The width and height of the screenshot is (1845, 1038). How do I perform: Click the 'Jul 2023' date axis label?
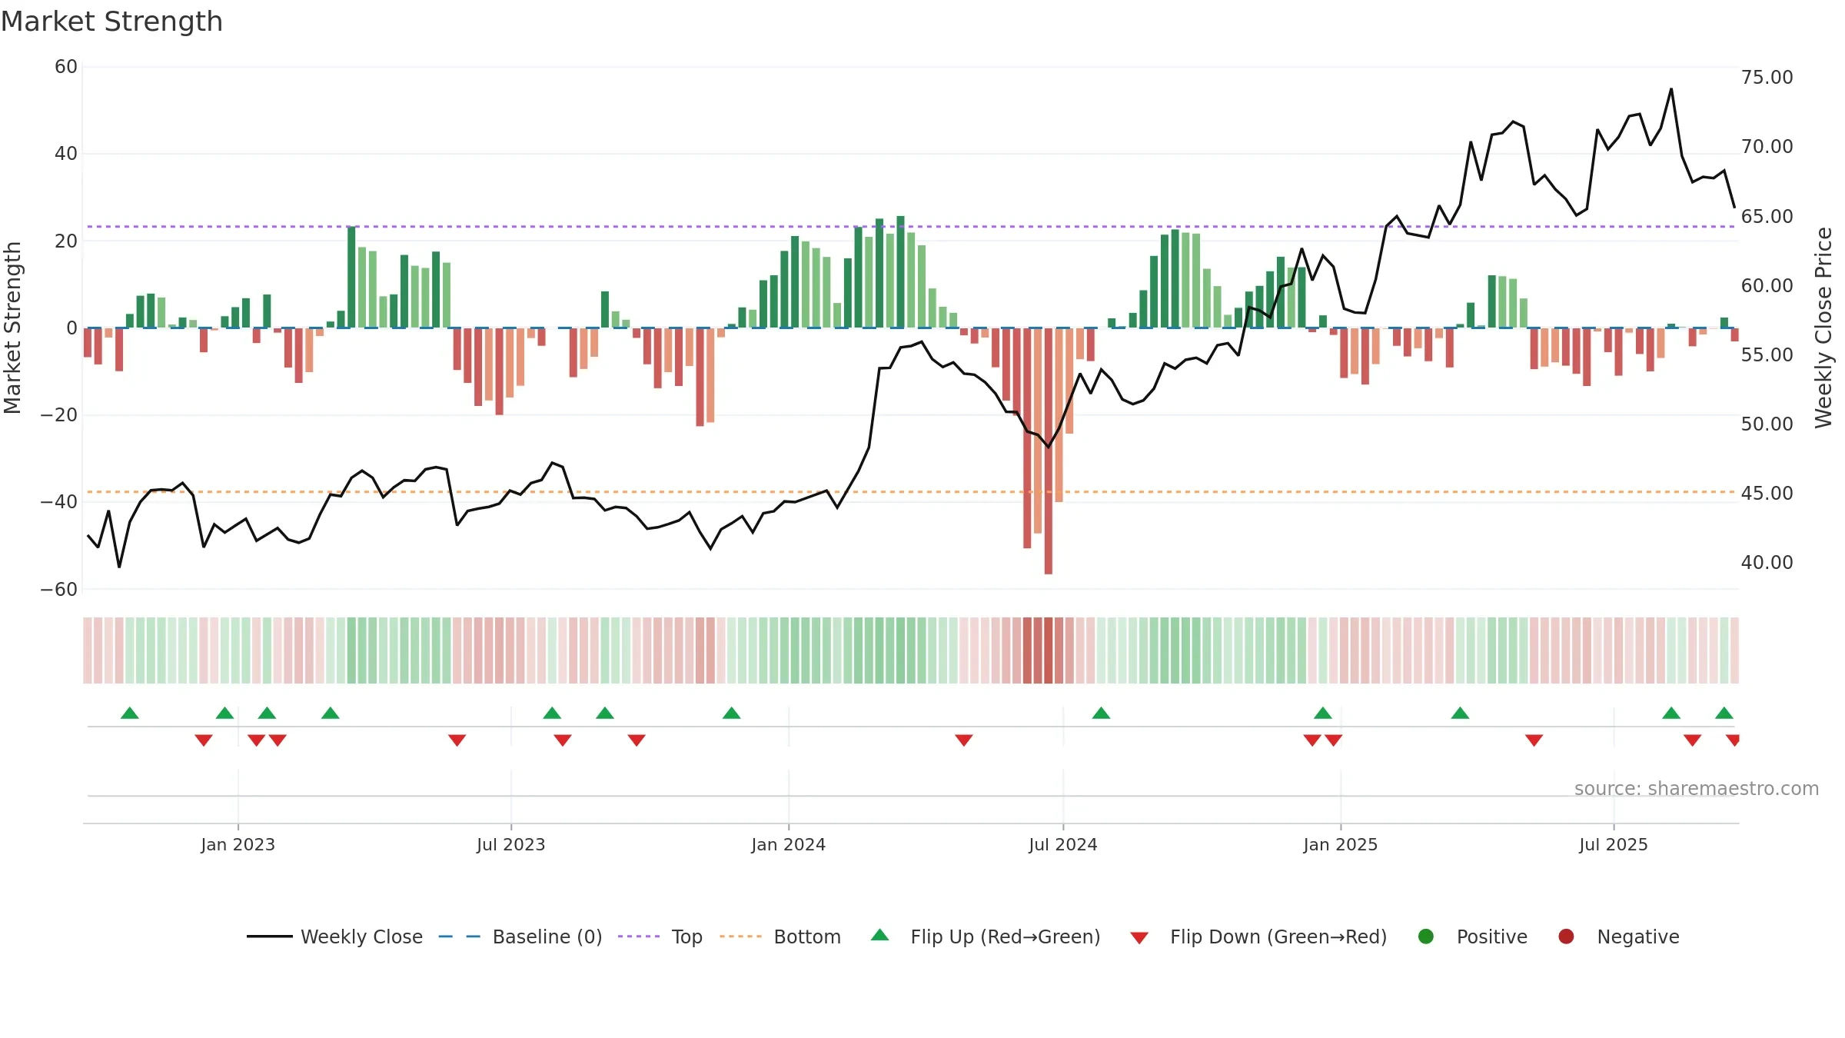511,845
